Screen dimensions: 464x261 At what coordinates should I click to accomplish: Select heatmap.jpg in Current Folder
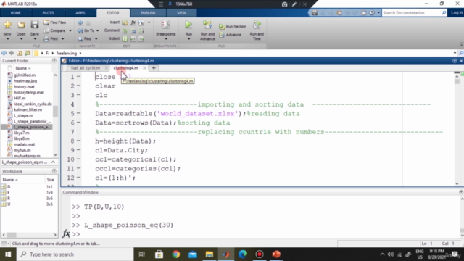pyautogui.click(x=25, y=80)
